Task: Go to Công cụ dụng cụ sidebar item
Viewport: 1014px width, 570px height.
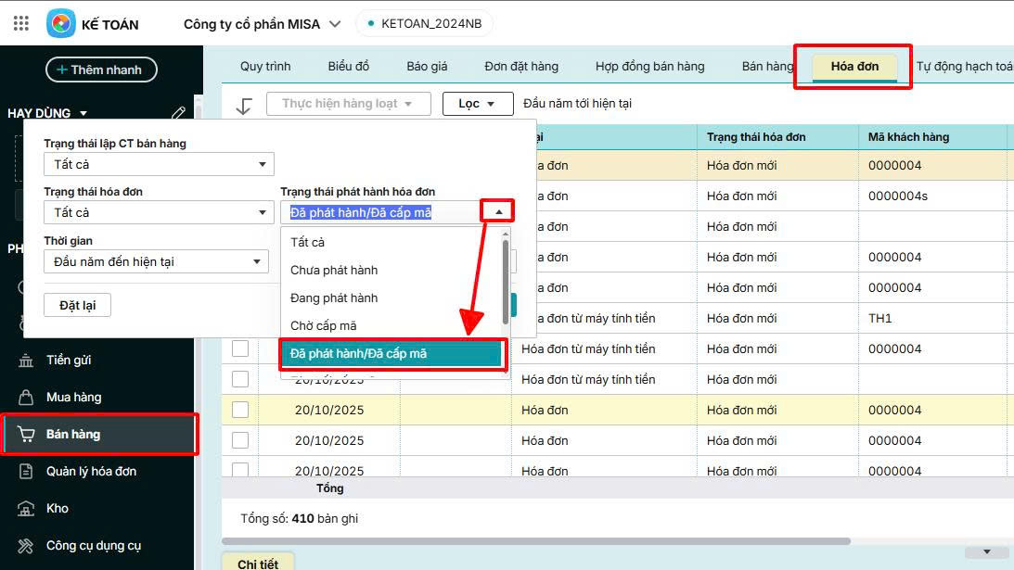Action: (93, 546)
